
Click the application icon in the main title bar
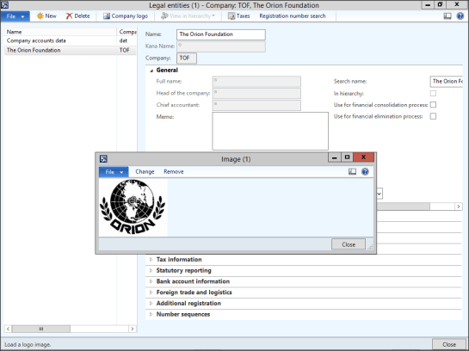[4, 5]
